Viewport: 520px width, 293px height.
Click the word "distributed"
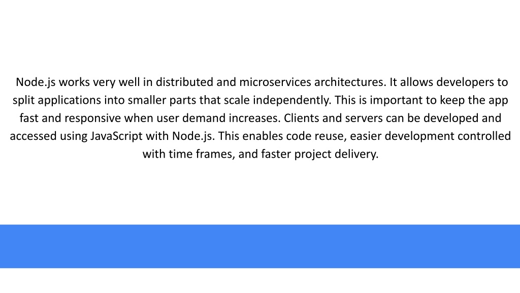(x=184, y=82)
